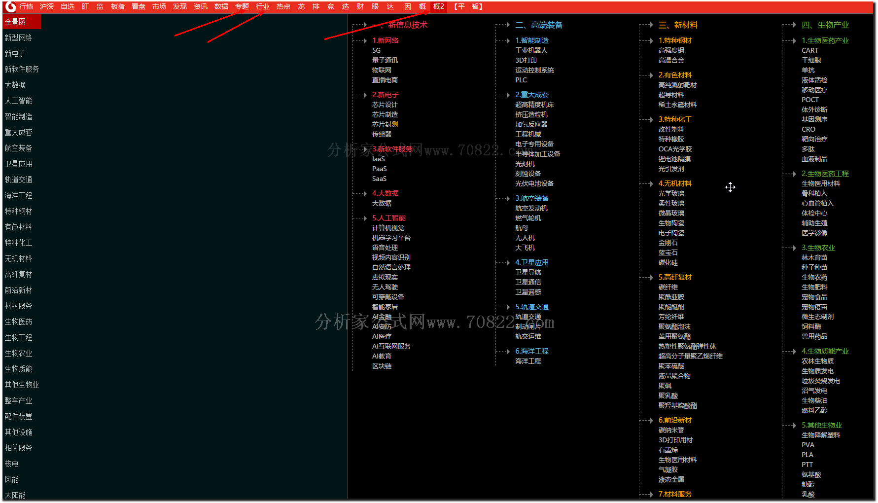Click the arrow beside 5.高纤复材
Screen dimensions: 878x503
click(651, 277)
